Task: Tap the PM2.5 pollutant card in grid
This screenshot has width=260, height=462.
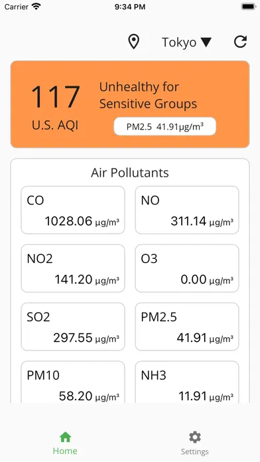Action: (187, 327)
